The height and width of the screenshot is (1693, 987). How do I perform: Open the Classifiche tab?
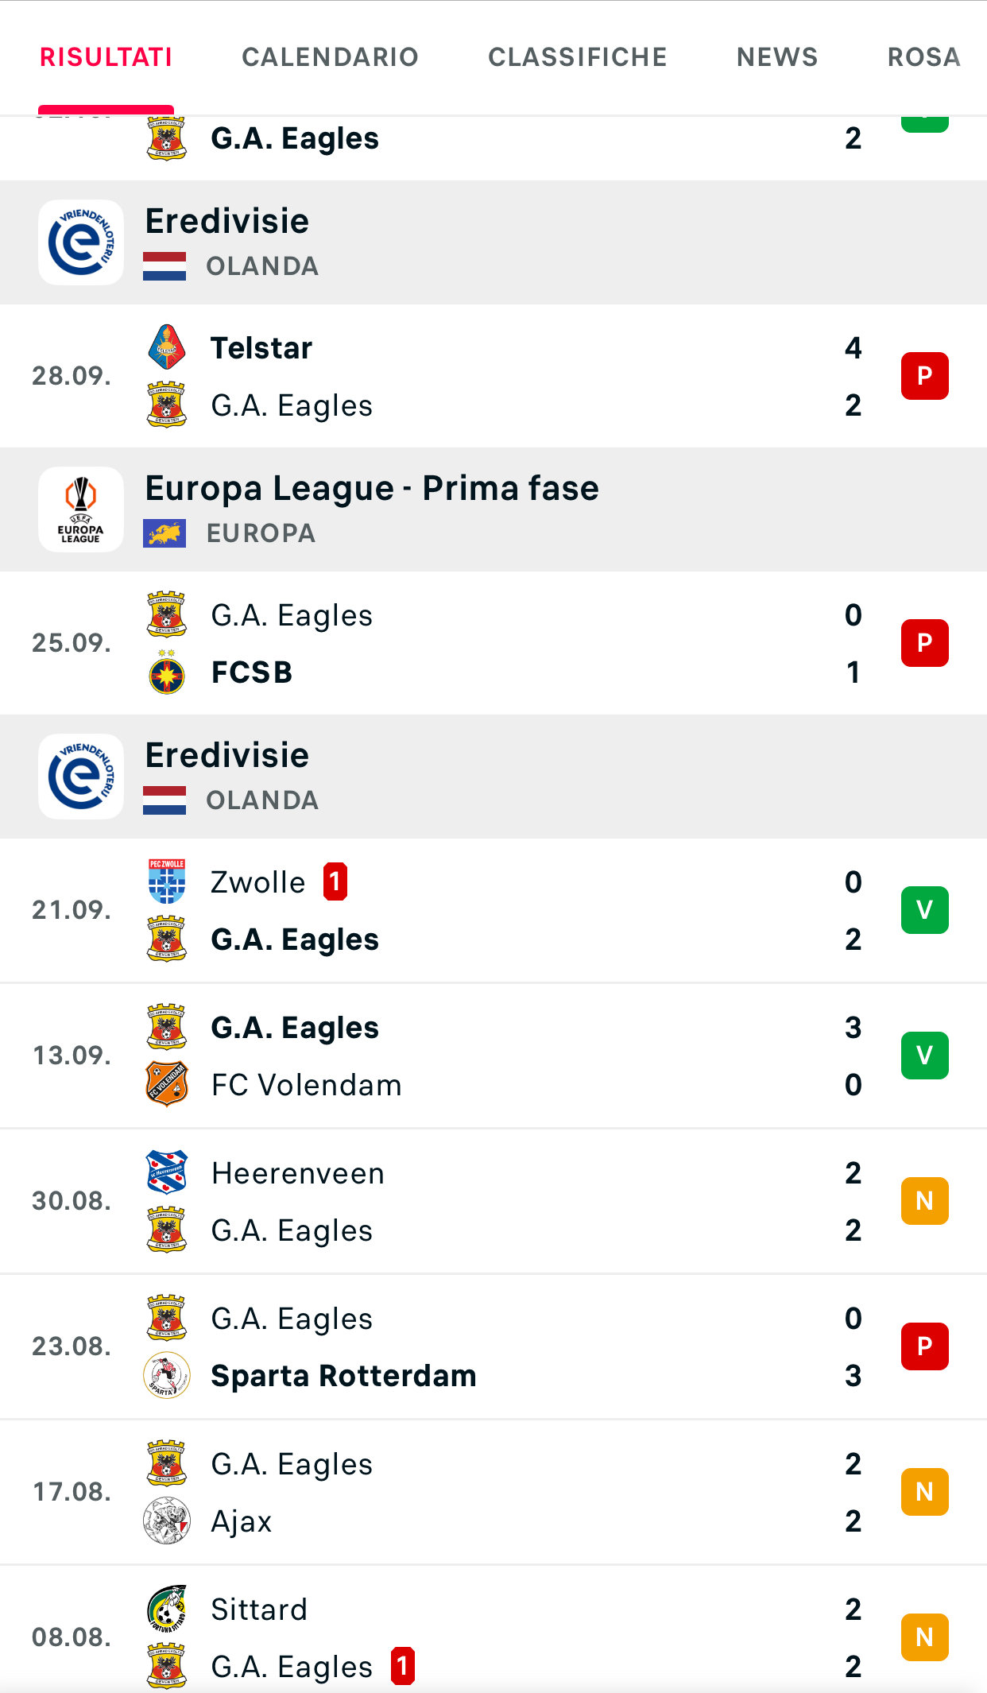(578, 57)
